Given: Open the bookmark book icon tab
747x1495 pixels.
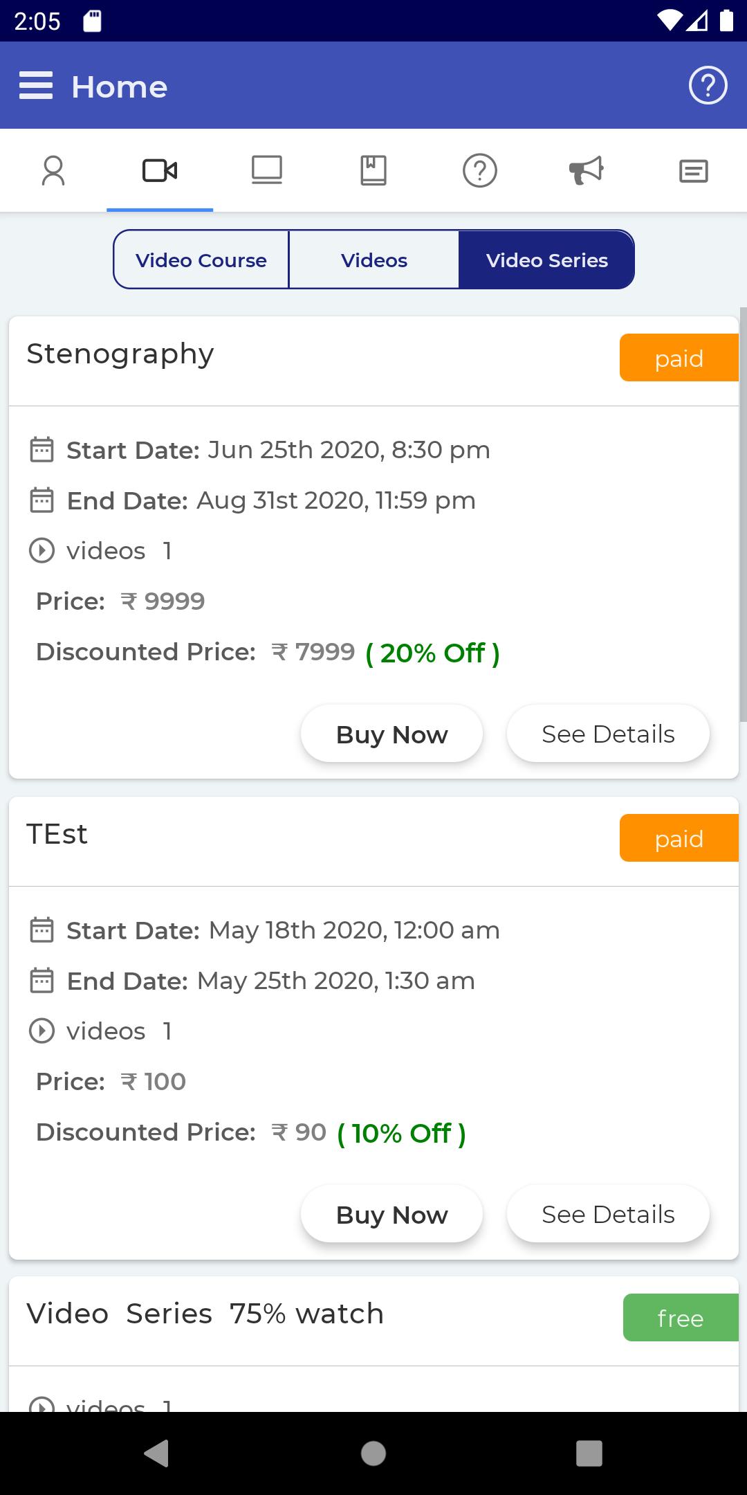Looking at the screenshot, I should (x=373, y=170).
